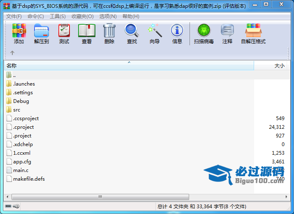This screenshot has height=214, width=294.
Task: Click the horizontal scrollbar thumb
Action: 100,197
